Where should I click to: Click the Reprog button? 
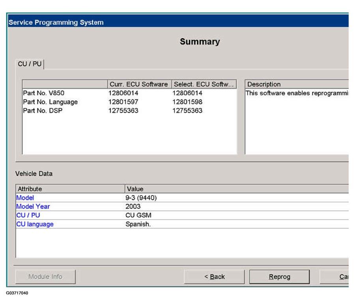(x=279, y=277)
